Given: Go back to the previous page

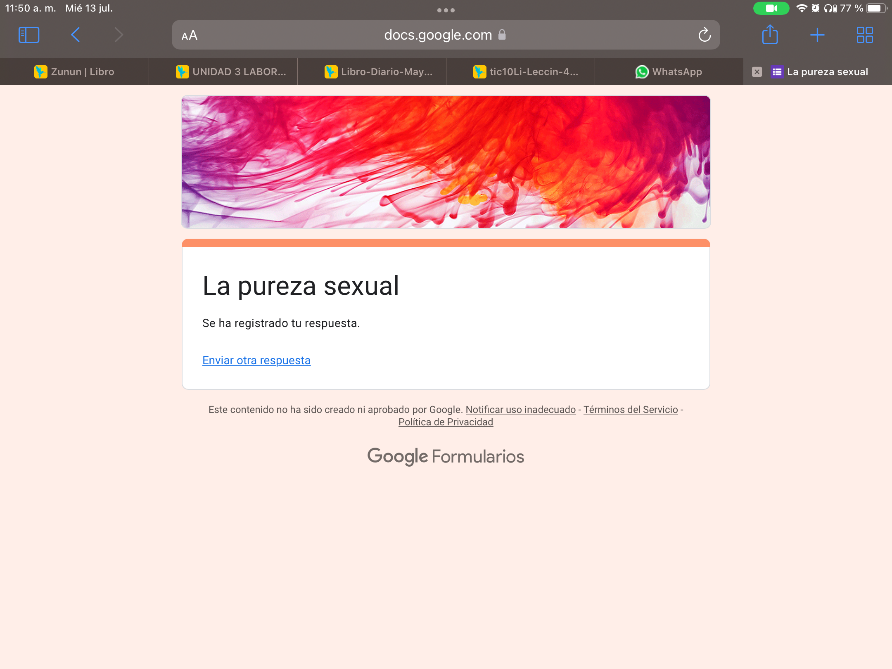Looking at the screenshot, I should coord(75,35).
